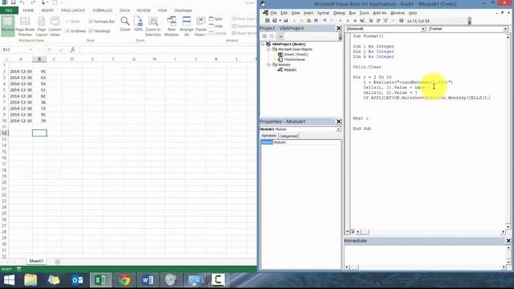The width and height of the screenshot is (514, 289).
Task: Open the Debug menu in VBA editor
Action: 339,13
